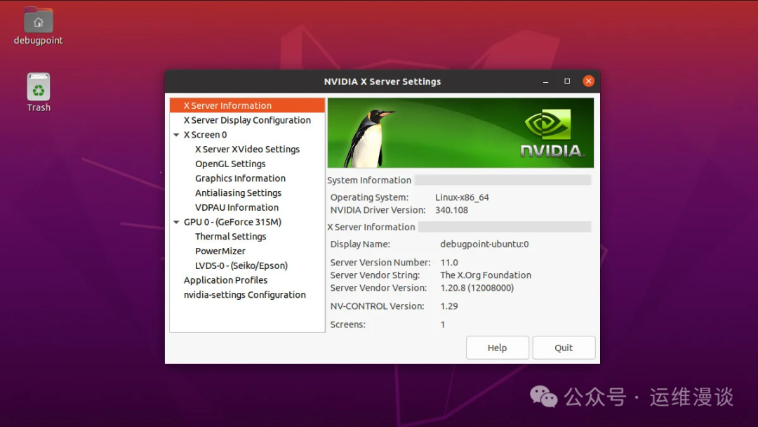This screenshot has height=427, width=758.
Task: Open VDPAU Information
Action: coord(237,207)
